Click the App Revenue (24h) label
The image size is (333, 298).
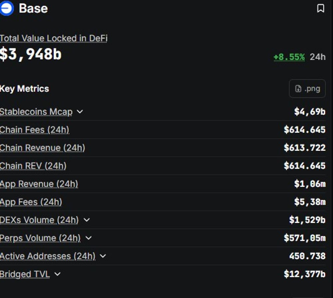[39, 184]
